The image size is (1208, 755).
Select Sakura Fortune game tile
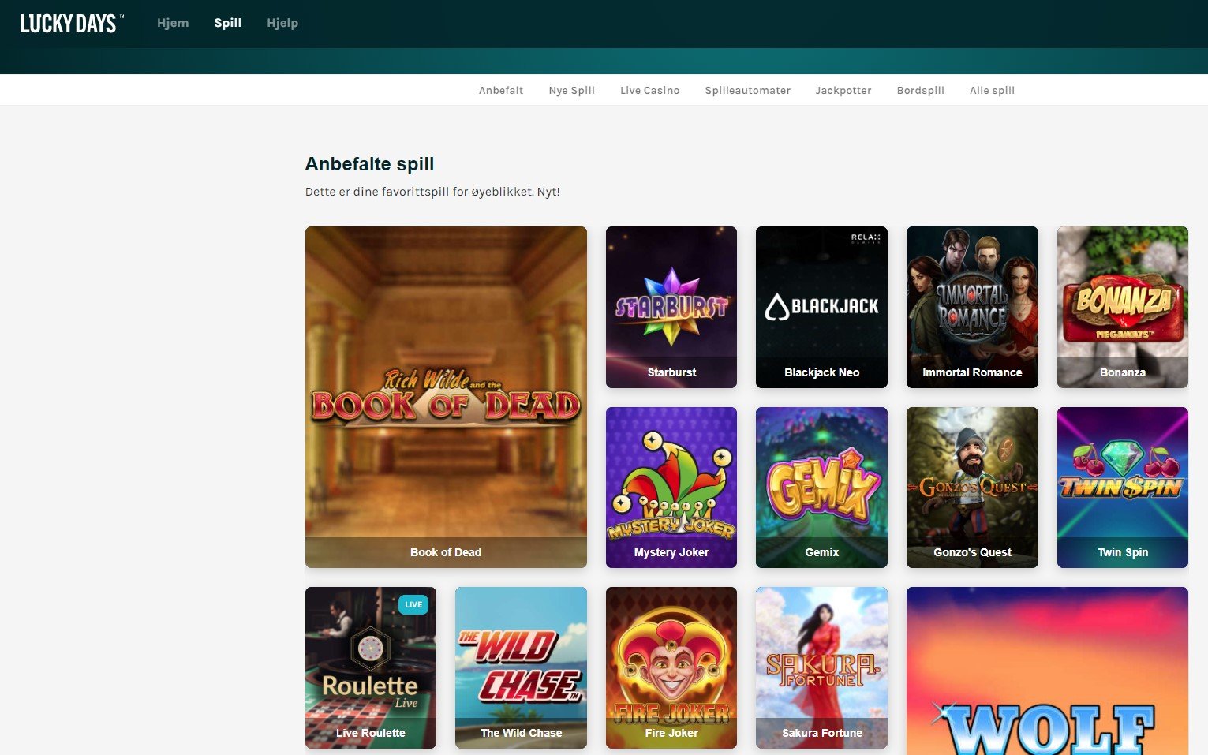(x=821, y=667)
